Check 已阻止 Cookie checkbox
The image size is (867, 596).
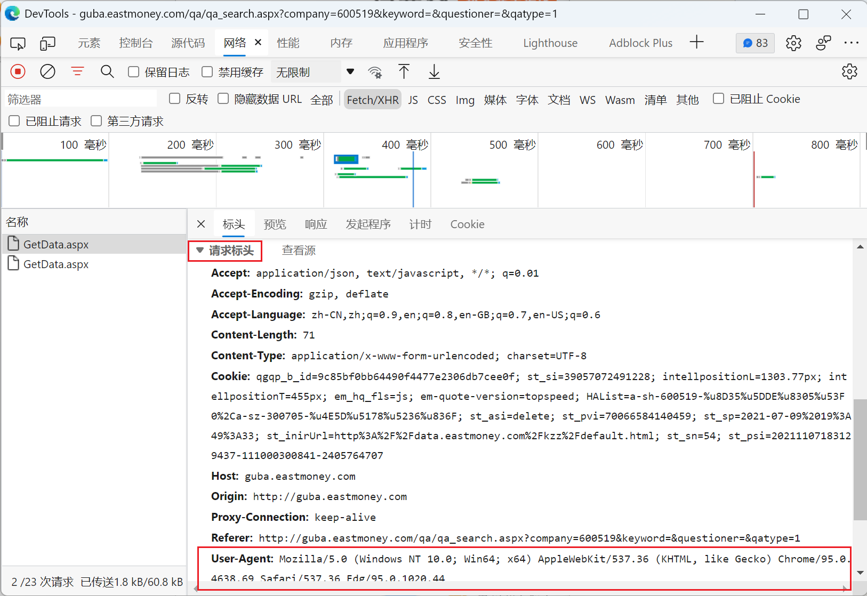pyautogui.click(x=719, y=99)
